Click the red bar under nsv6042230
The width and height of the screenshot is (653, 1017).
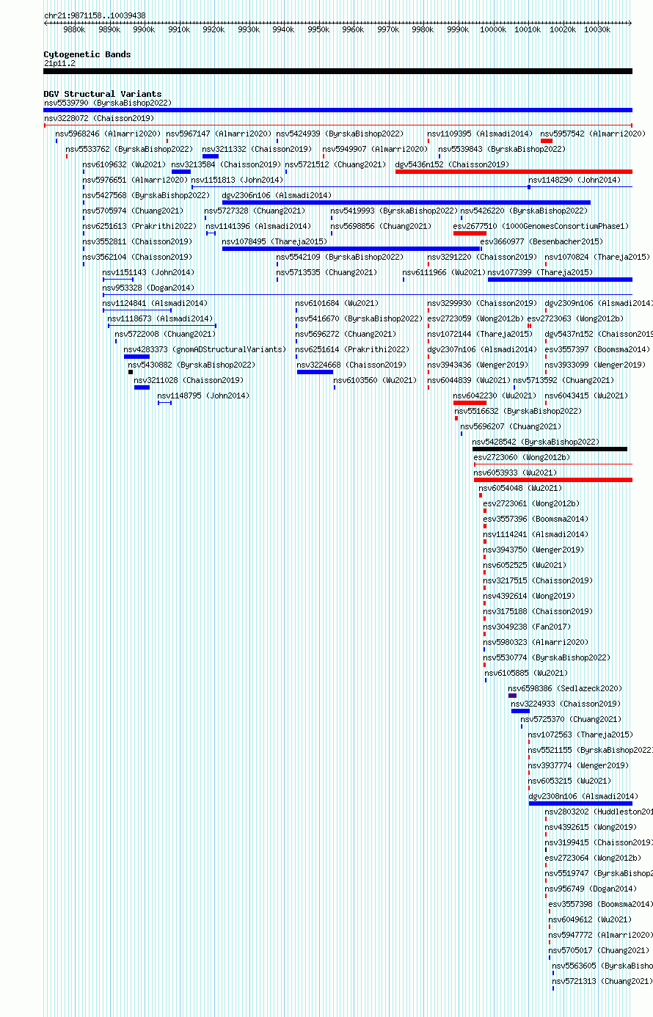point(470,403)
